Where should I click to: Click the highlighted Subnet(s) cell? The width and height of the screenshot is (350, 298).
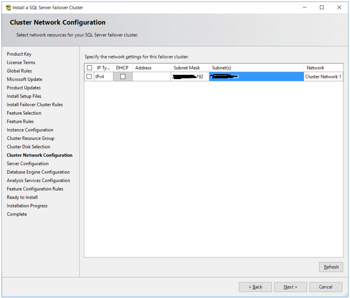[x=256, y=76]
